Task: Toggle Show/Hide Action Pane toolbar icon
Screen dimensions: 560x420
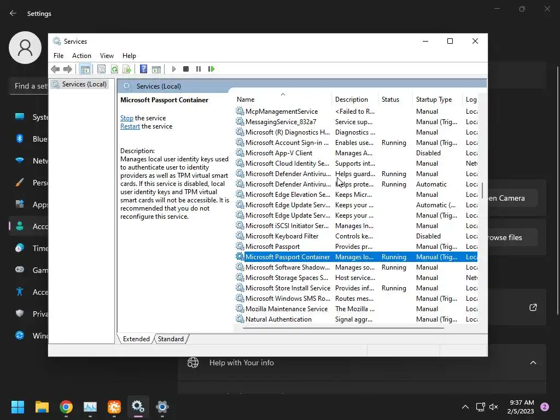Action: 156,69
